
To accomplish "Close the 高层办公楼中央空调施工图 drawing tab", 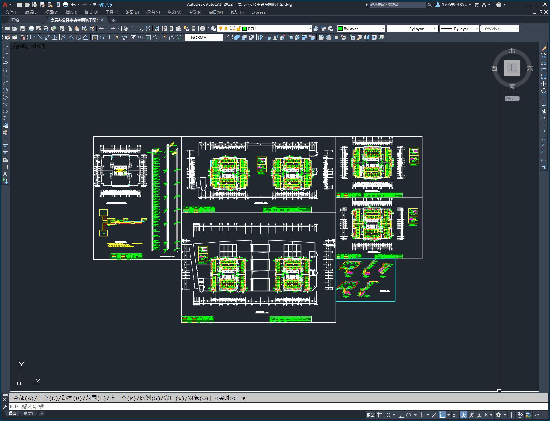I will [x=102, y=20].
